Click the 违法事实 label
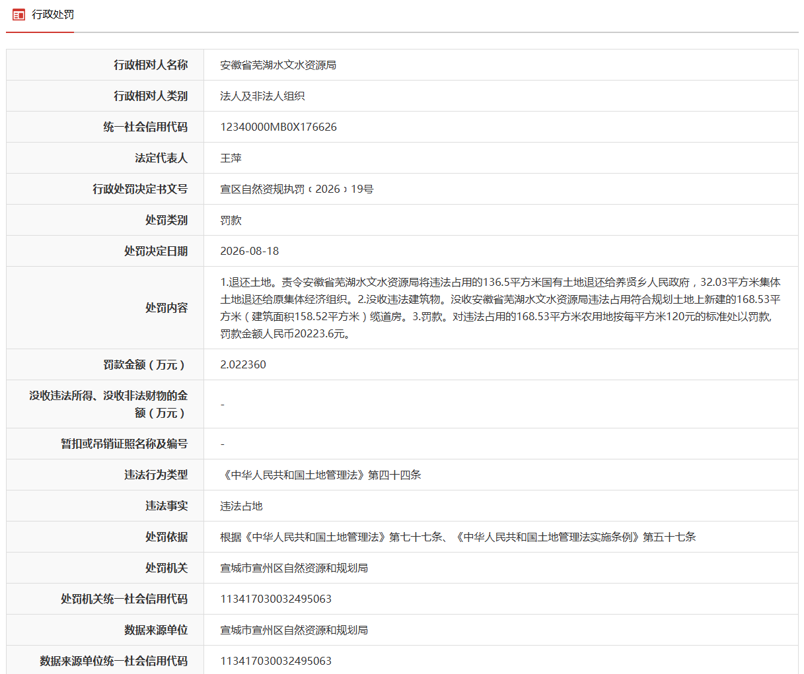This screenshot has width=804, height=674. (x=166, y=506)
